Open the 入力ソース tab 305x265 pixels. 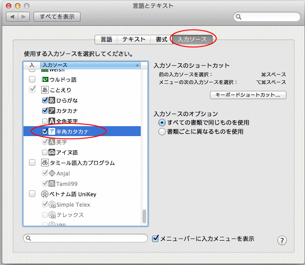(192, 39)
